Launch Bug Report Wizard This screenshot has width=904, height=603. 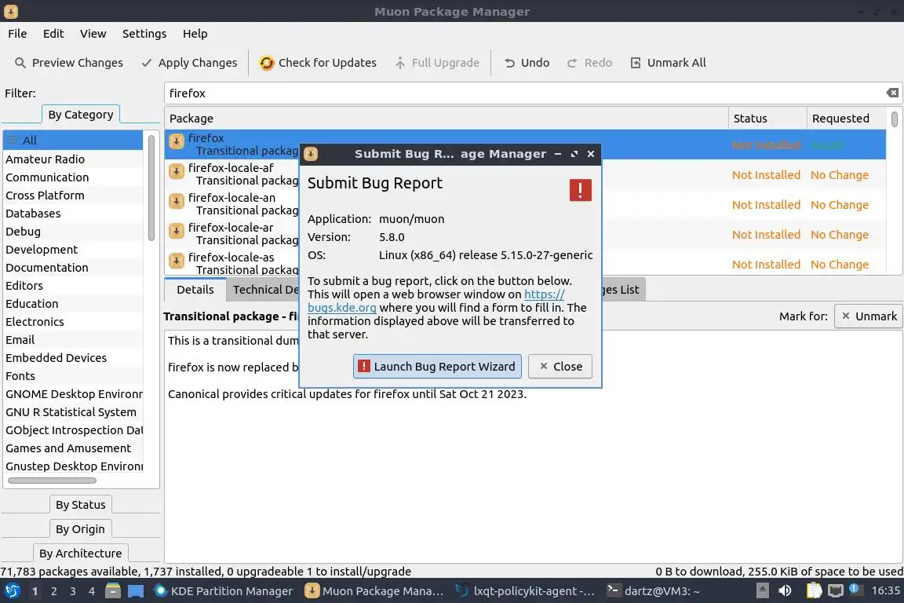[437, 367]
